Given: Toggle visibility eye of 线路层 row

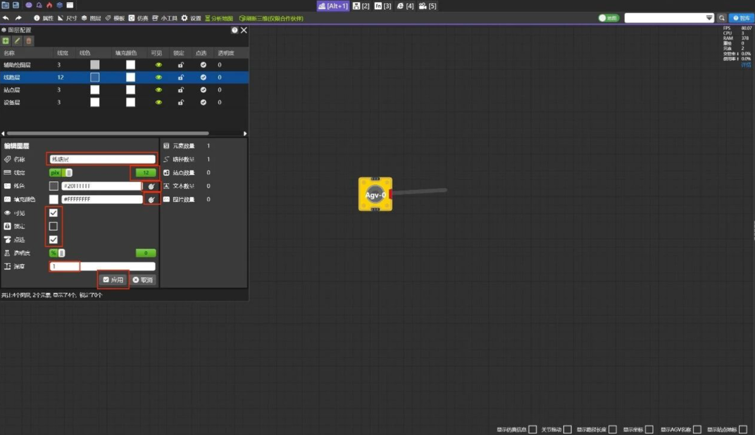Looking at the screenshot, I should pos(158,78).
